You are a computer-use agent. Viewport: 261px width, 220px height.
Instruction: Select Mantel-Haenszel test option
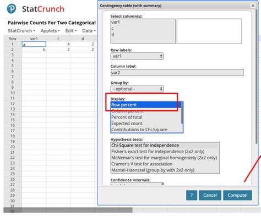pos(164,170)
